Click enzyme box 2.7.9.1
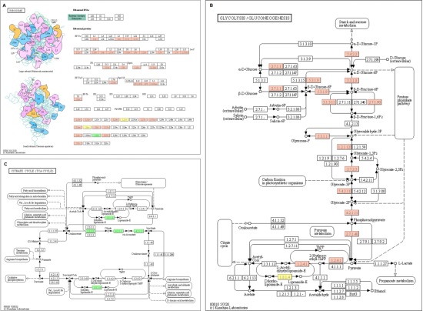Image resolution: width=423 pixels, height=311 pixels. [365, 242]
